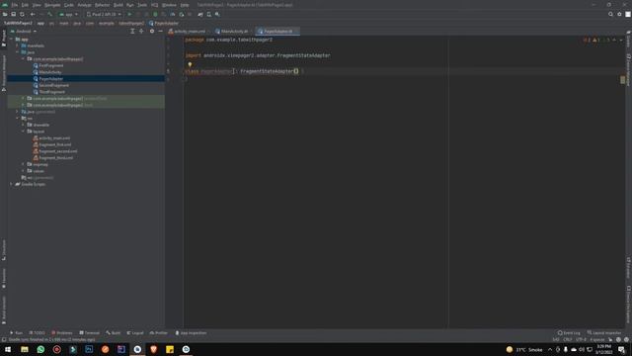Open the Edit menu
The width and height of the screenshot is (632, 356).
[x=25, y=5]
